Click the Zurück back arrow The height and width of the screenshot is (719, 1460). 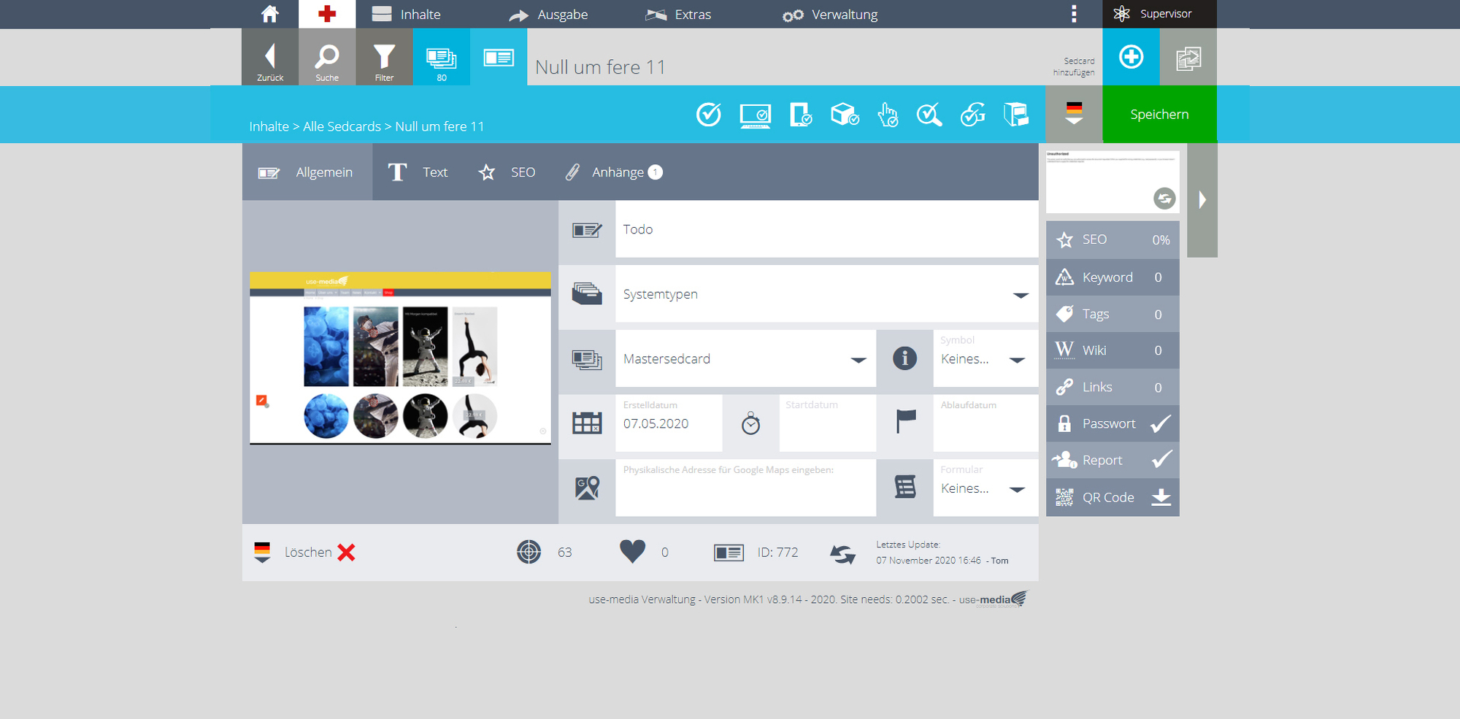(270, 57)
